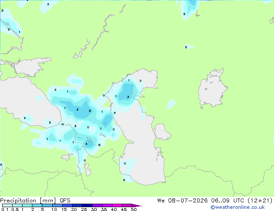
Task: Click the 'Precipitation [mm]' title text
Action: [x=28, y=201]
